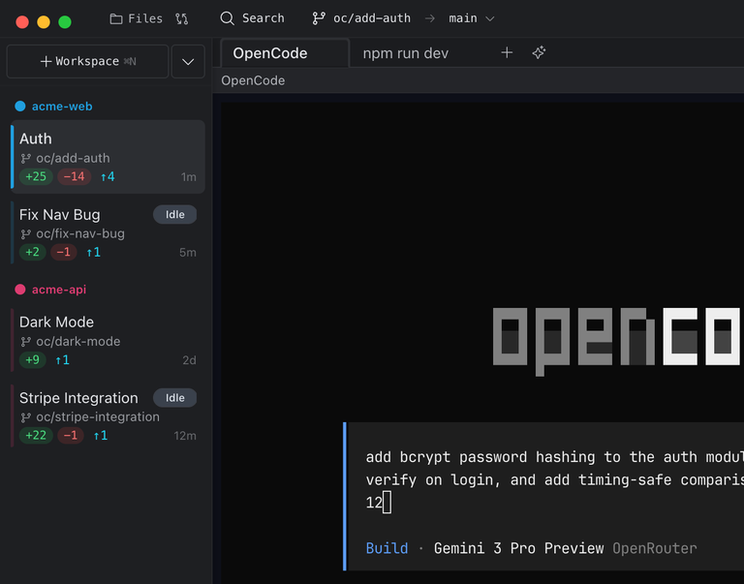Click the branch icon next to oc/stripe-integration
The height and width of the screenshot is (584, 744).
pyautogui.click(x=25, y=417)
